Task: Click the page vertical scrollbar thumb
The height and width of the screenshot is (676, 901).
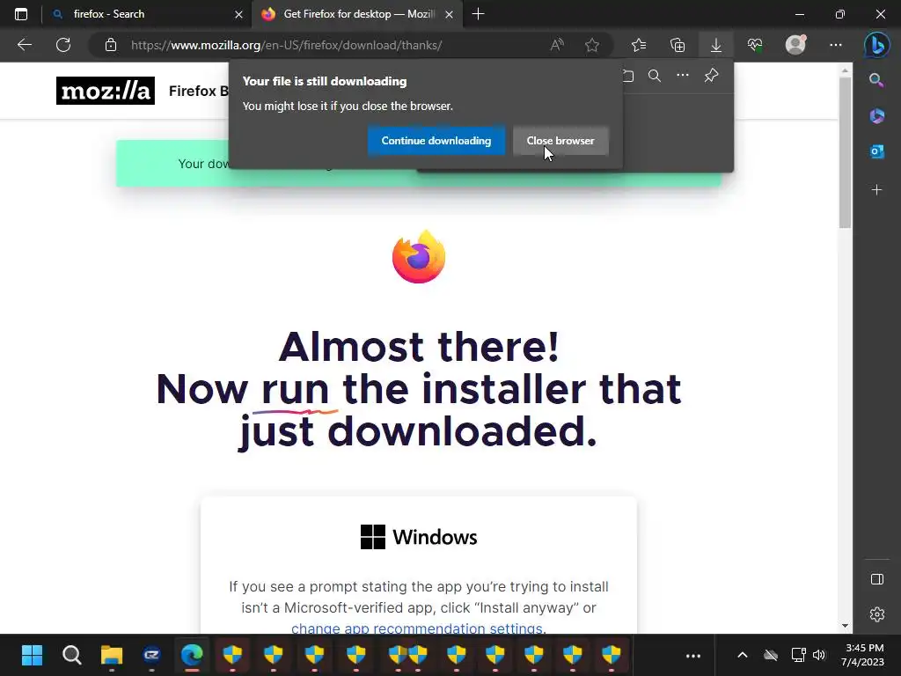Action: coord(845,152)
